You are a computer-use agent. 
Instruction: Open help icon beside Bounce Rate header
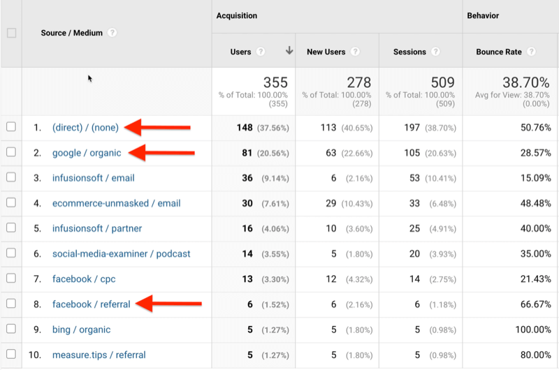click(x=531, y=52)
